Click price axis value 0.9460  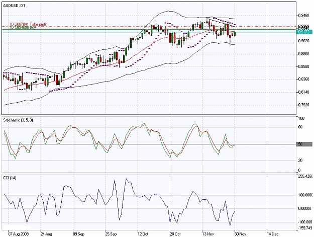(303, 16)
